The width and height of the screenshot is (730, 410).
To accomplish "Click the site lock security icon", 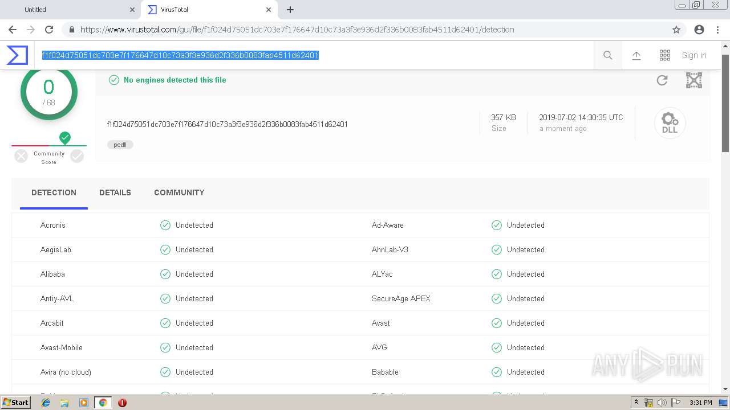I will (72, 30).
